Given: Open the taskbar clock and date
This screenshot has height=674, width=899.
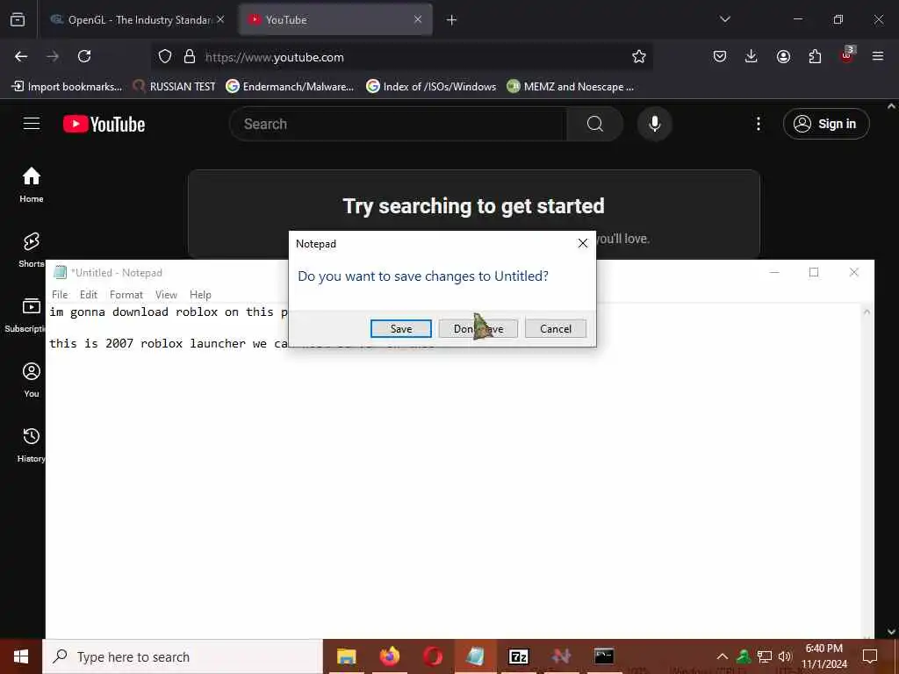Looking at the screenshot, I should tap(823, 656).
